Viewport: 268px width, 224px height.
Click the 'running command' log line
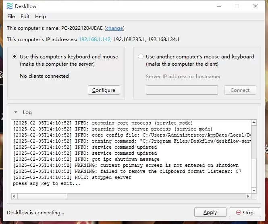coord(132,141)
